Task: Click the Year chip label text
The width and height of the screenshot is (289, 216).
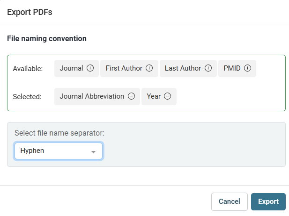Action: tap(154, 96)
